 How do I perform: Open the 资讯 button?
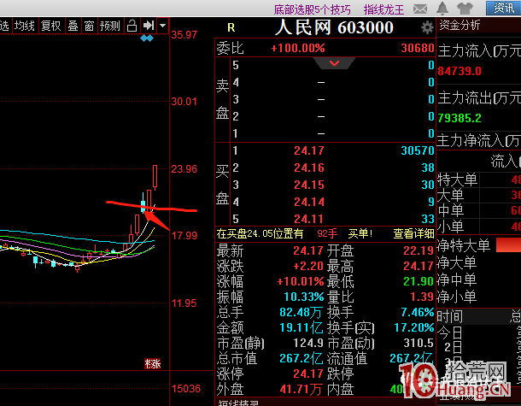(x=503, y=8)
